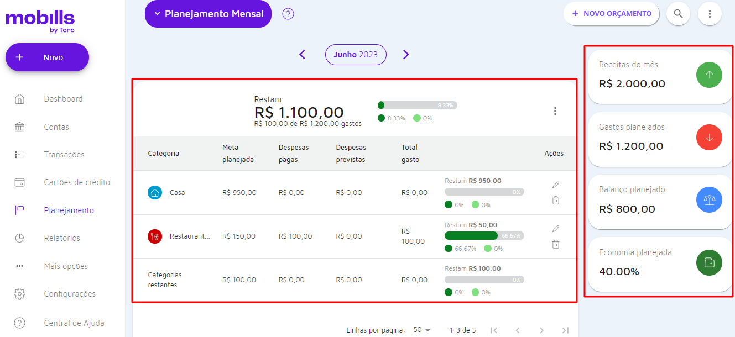The image size is (735, 337).
Task: Select the Transações sidebar icon
Action: pos(19,155)
